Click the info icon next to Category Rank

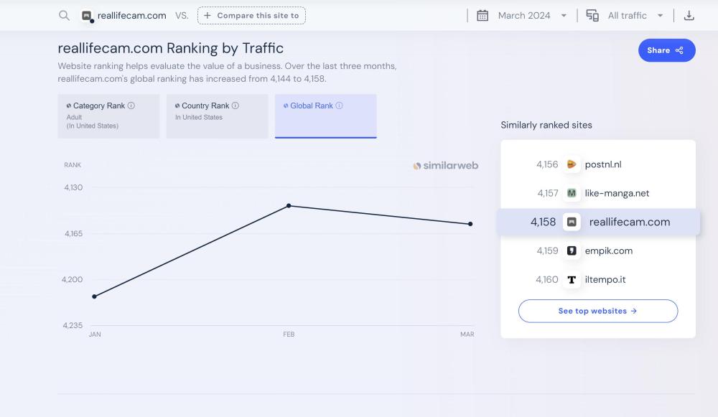(131, 106)
